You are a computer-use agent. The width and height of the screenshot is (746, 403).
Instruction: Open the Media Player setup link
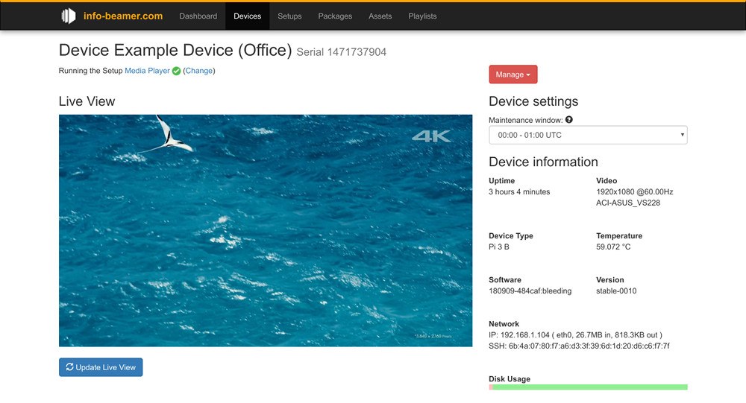coord(147,71)
